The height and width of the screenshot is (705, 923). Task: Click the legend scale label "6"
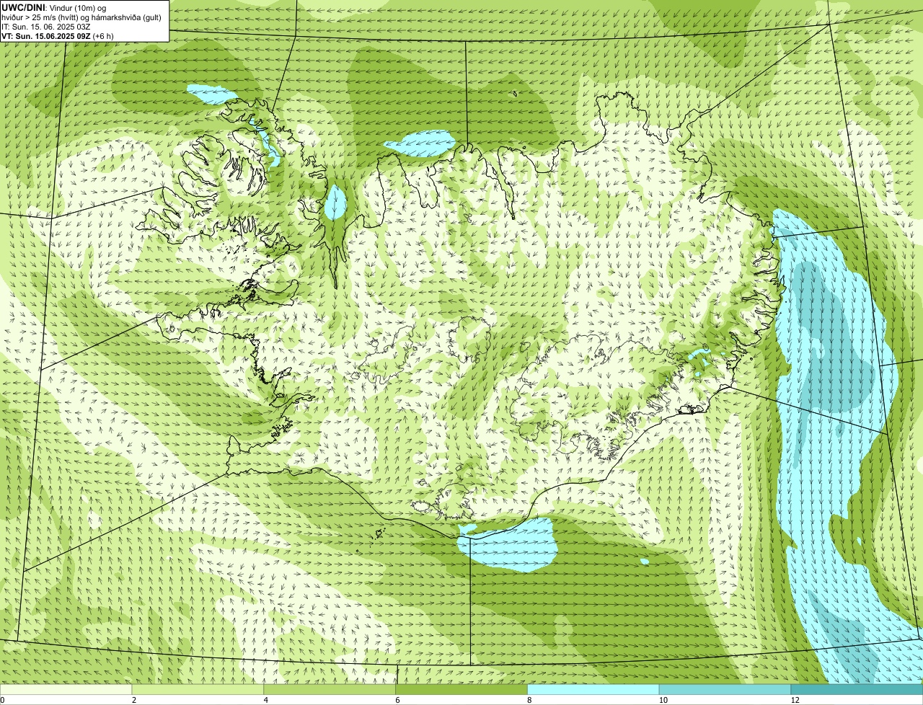coord(397,700)
